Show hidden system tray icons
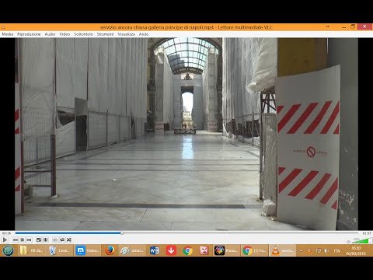 tap(301, 250)
